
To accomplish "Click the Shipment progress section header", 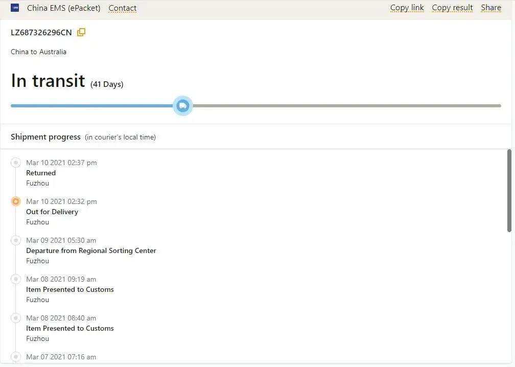I will [x=45, y=137].
